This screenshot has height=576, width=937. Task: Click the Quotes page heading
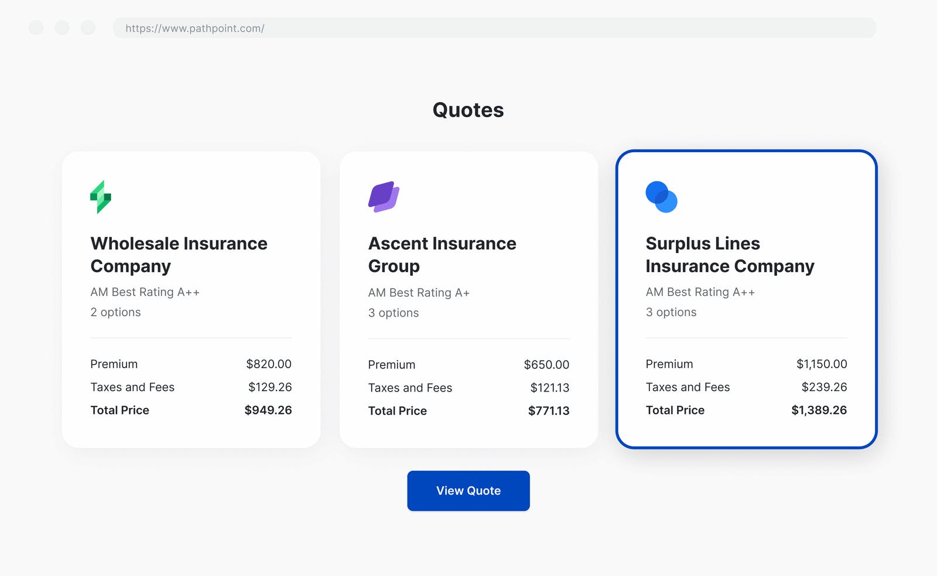click(468, 109)
